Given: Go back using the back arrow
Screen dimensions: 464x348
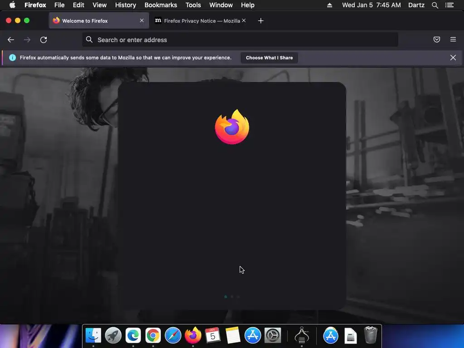Looking at the screenshot, I should tap(11, 40).
